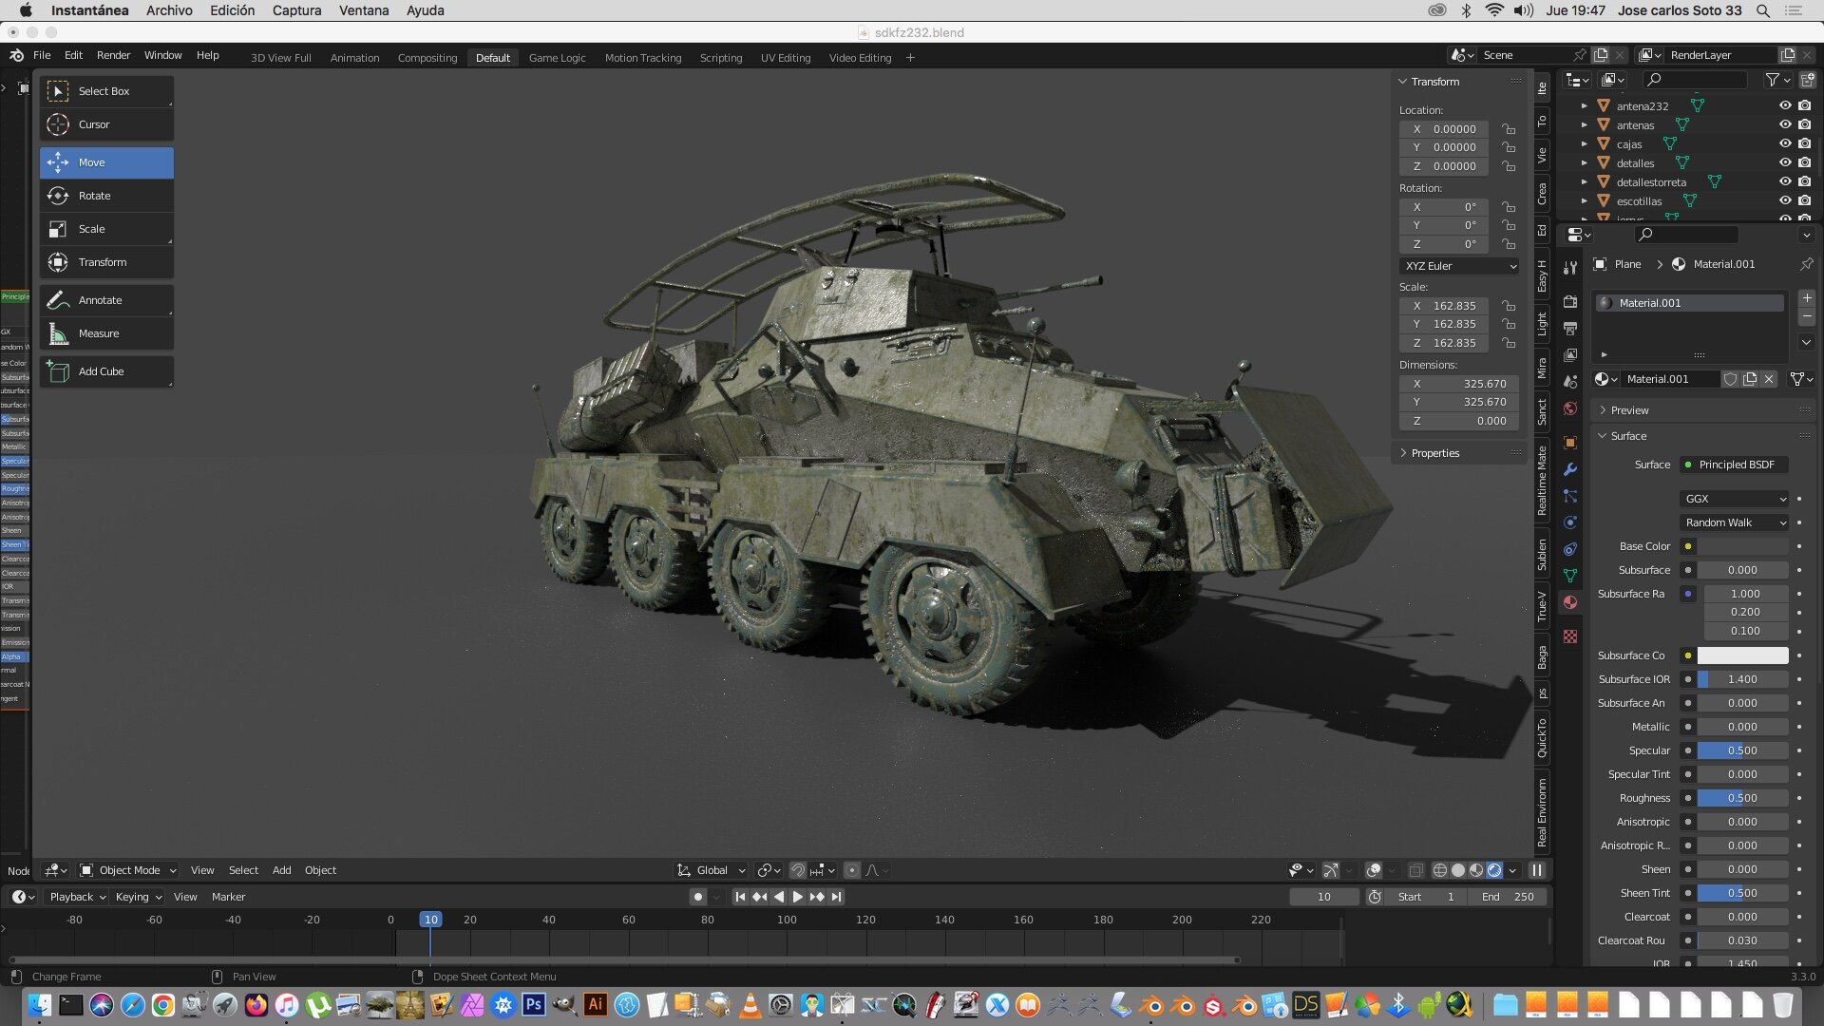This screenshot has width=1824, height=1026.
Task: Open the Object Data mesh properties tab
Action: pos(1570,576)
